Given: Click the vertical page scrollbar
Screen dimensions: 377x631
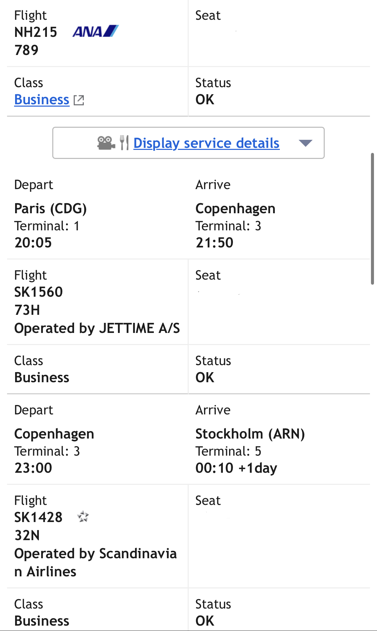Looking at the screenshot, I should click(372, 219).
